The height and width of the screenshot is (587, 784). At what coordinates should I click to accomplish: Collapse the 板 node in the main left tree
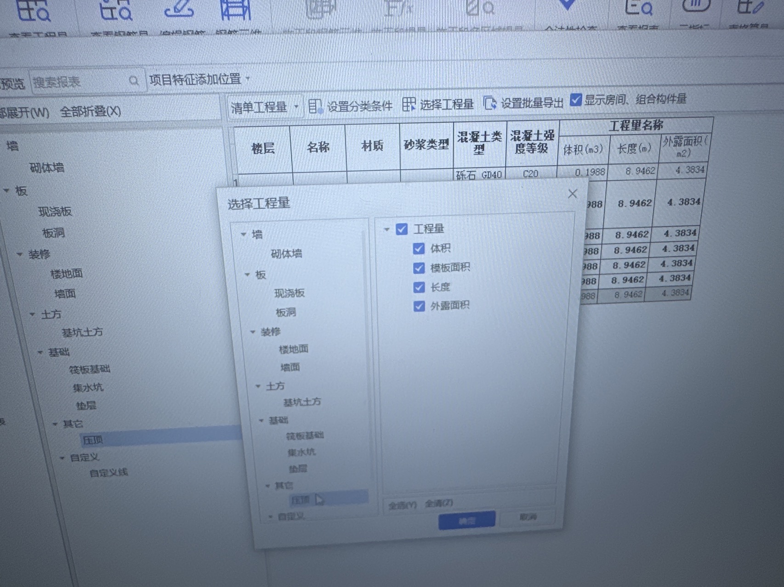click(6, 190)
